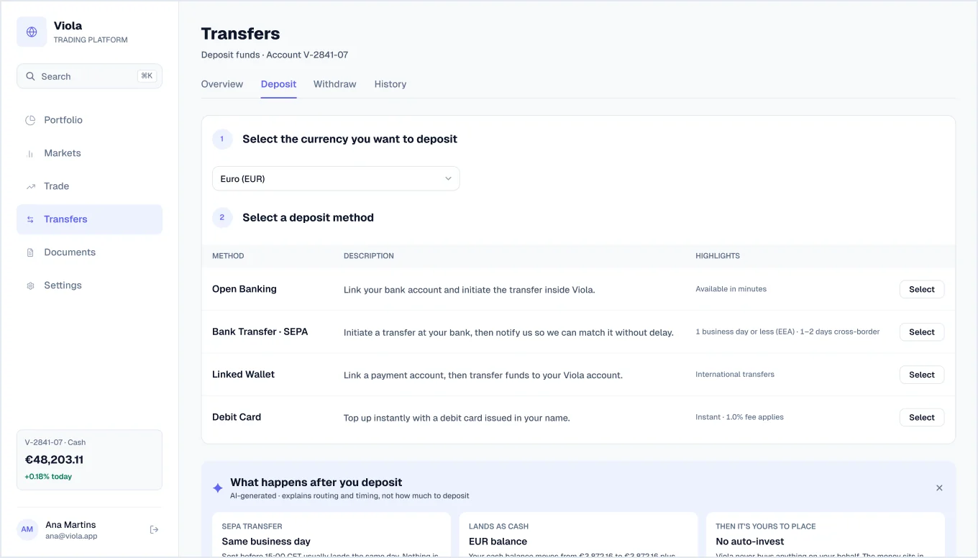Select the Debit Card deposit method
Screen dimensions: 978x558
[922, 418]
